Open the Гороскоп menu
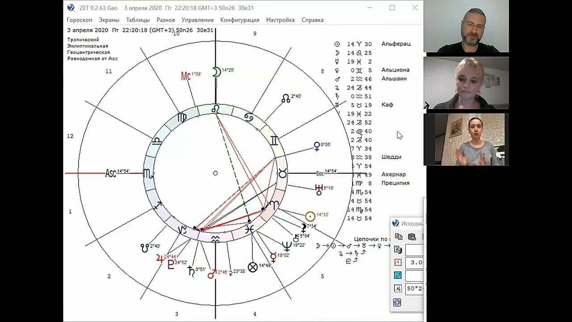 tap(80, 20)
